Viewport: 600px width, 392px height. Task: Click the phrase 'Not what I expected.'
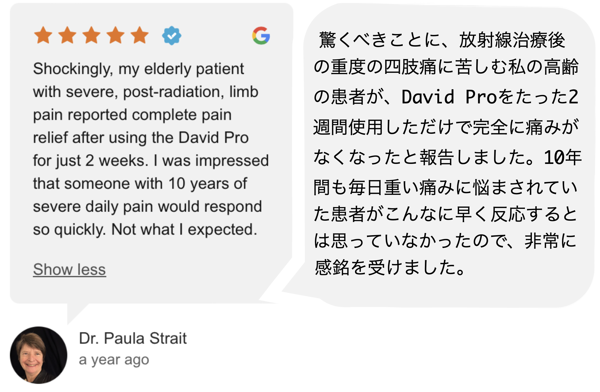184,230
